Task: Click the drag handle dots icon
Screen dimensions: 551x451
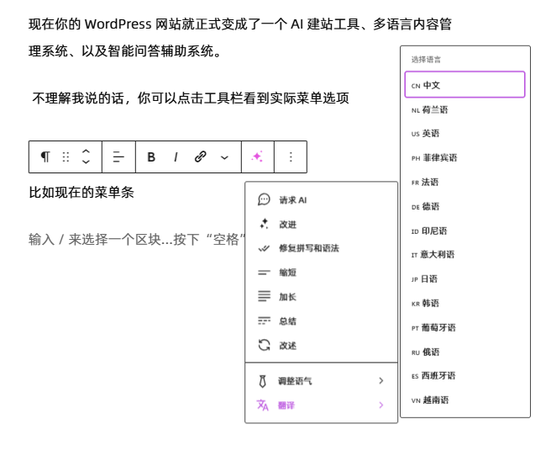Action: coord(66,157)
